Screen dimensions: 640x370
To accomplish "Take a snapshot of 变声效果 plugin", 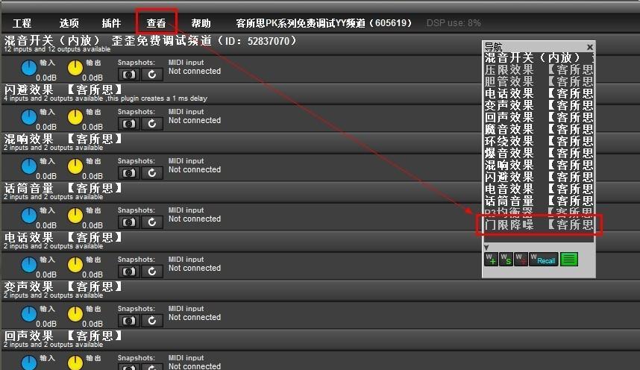I will coord(129,321).
